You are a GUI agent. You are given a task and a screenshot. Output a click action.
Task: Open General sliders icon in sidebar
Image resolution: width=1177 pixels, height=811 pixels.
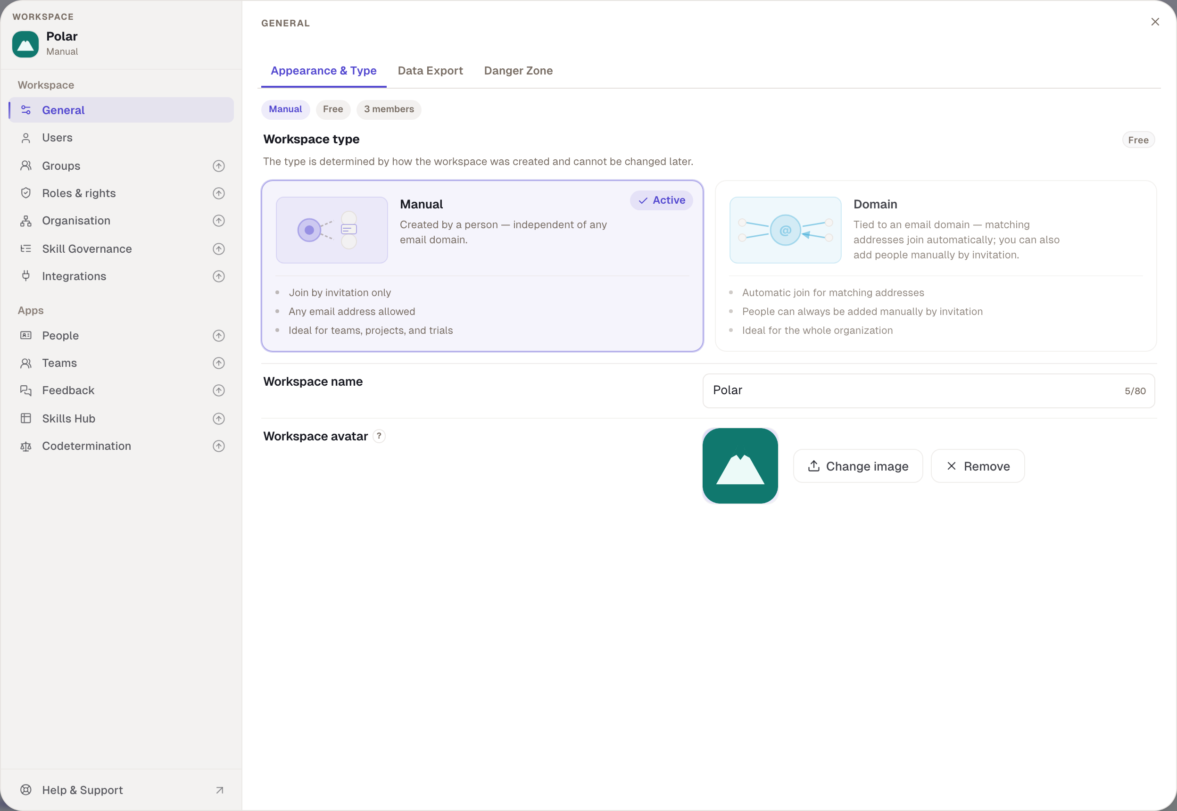[x=26, y=110]
